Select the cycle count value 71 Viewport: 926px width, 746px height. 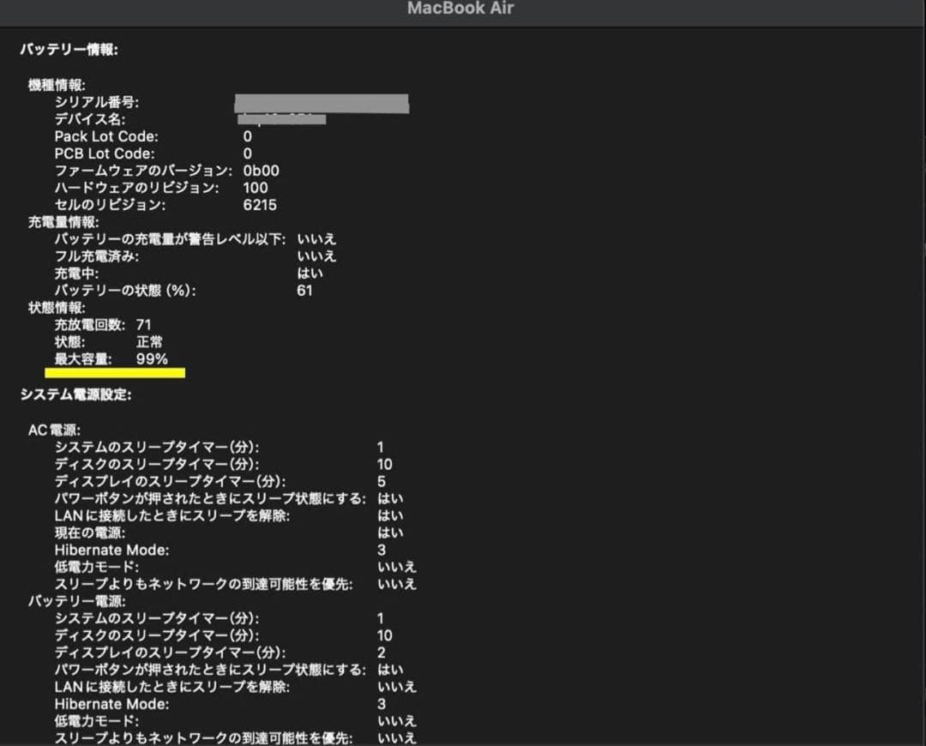[143, 325]
